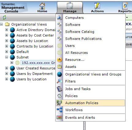Viewport: 132px width, 130px height.
Task: Click the globe icon beside Default
Action: pyautogui.click(x=12, y=52)
